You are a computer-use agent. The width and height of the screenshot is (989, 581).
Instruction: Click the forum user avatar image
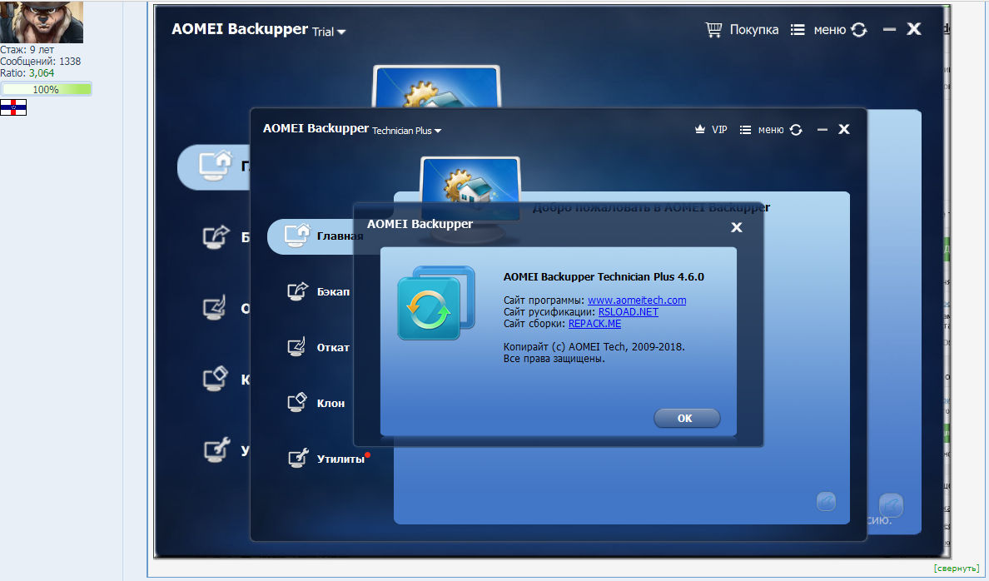[x=42, y=22]
